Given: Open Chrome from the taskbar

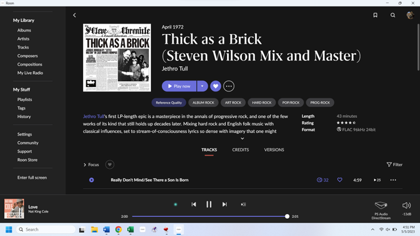Looking at the screenshot, I should [x=118, y=230].
